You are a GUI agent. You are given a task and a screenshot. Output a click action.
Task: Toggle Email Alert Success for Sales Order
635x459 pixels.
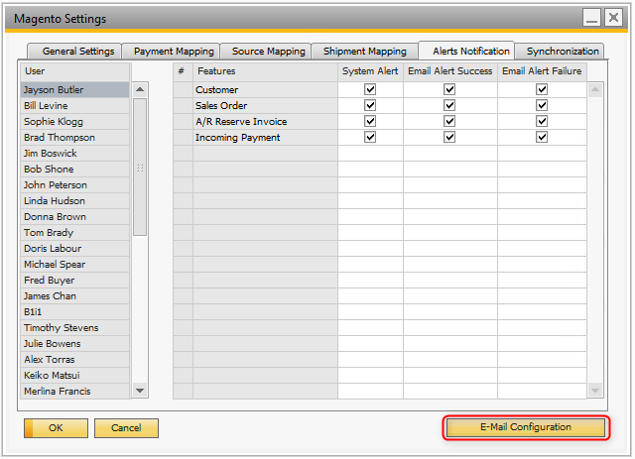tap(449, 105)
